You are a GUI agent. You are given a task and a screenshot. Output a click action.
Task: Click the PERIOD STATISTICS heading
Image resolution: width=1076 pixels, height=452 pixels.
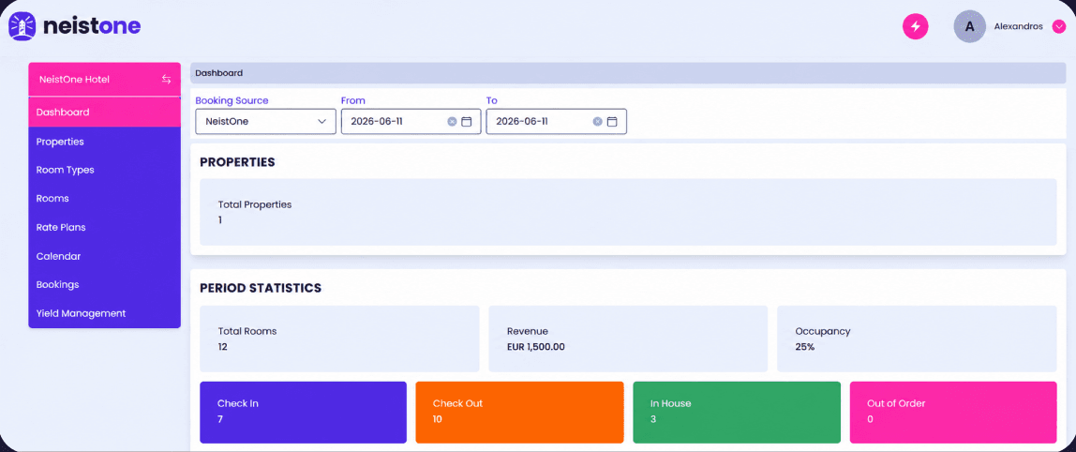pyautogui.click(x=261, y=288)
